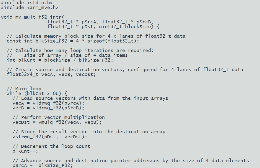Click the 'Decrement the loop count' comment
260x168 pixels.
coord(56,146)
